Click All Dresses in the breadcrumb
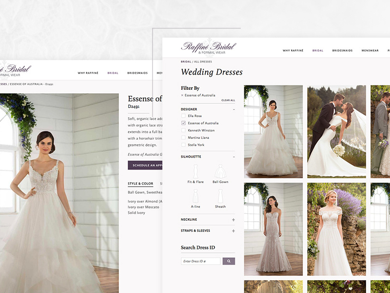The height and width of the screenshot is (293, 390). click(x=203, y=62)
